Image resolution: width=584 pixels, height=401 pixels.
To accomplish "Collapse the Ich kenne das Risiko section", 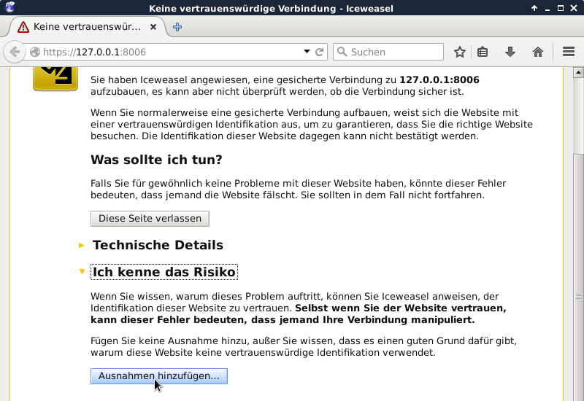I will coord(164,272).
